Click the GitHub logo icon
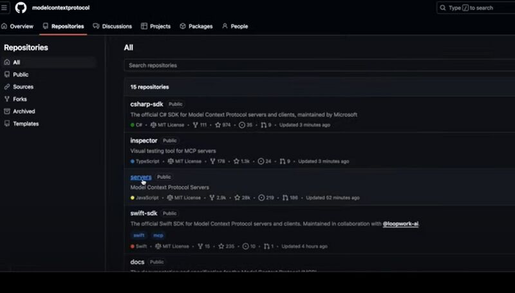Viewport: 515px width, 293px height. [21, 8]
